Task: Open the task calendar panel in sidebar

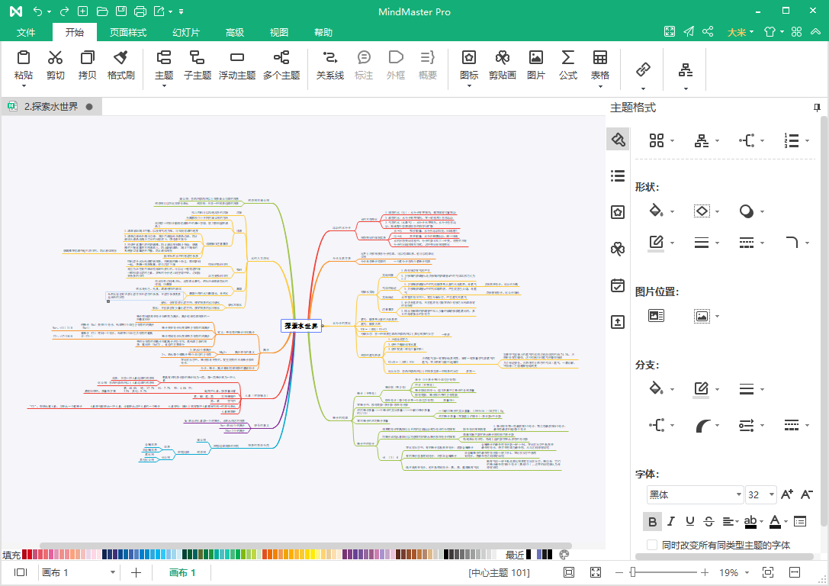Action: (x=618, y=285)
